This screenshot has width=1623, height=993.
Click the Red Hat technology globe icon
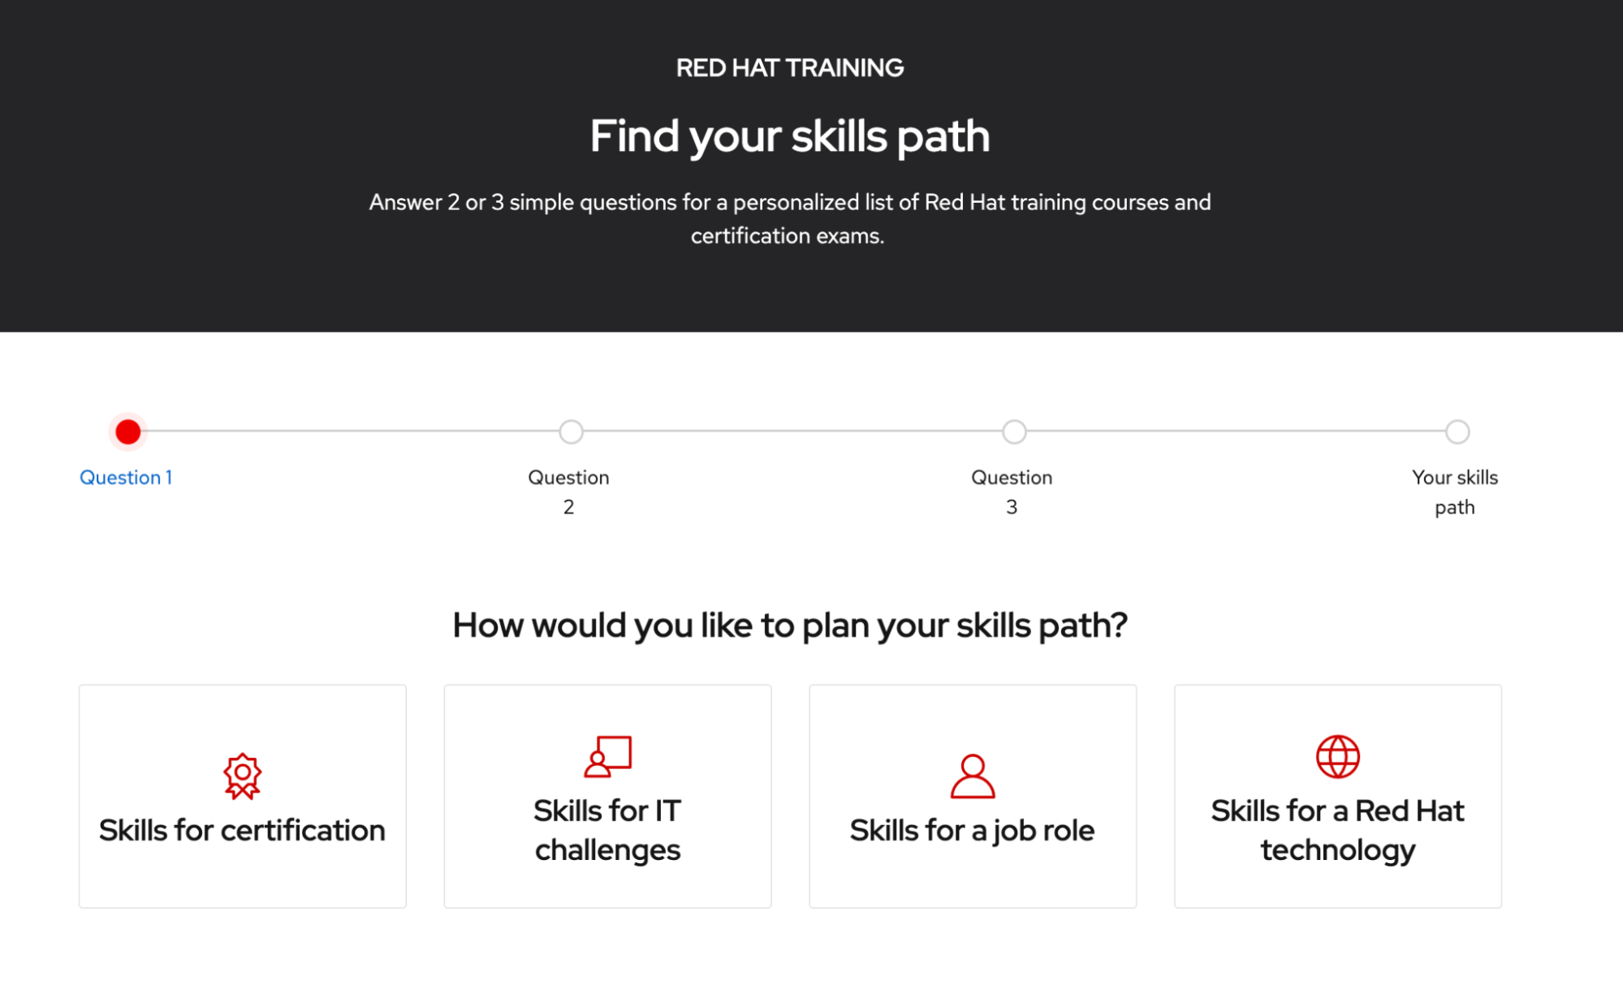pyautogui.click(x=1337, y=756)
